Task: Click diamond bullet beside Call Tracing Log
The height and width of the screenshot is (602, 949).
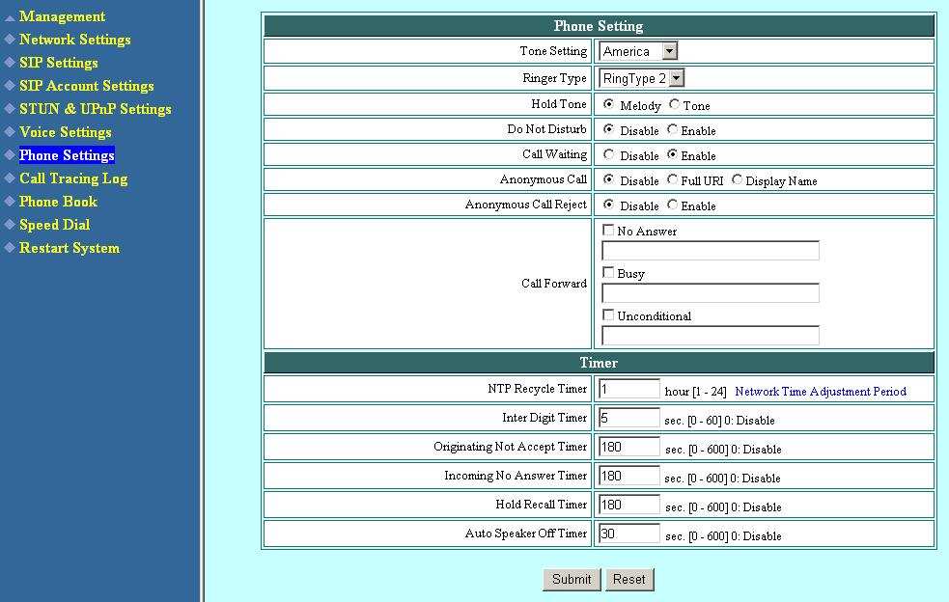Action: click(10, 178)
